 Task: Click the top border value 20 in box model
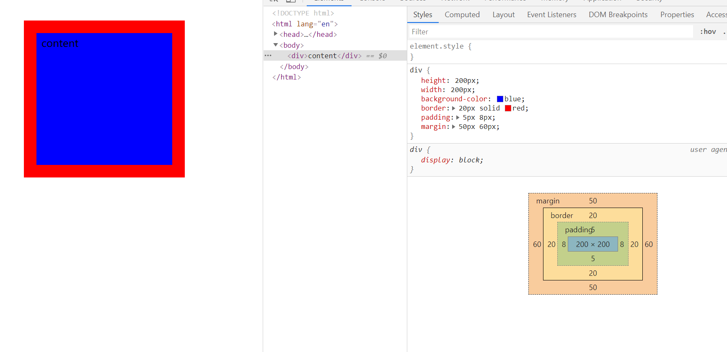[x=593, y=216]
